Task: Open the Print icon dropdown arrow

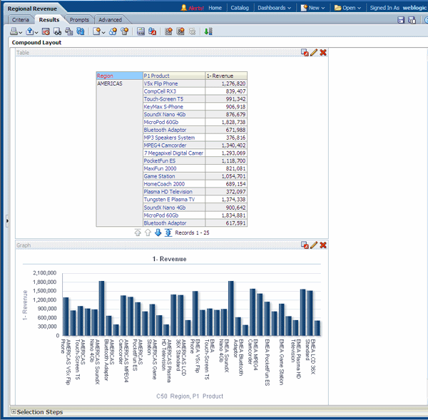Action: pos(20,33)
